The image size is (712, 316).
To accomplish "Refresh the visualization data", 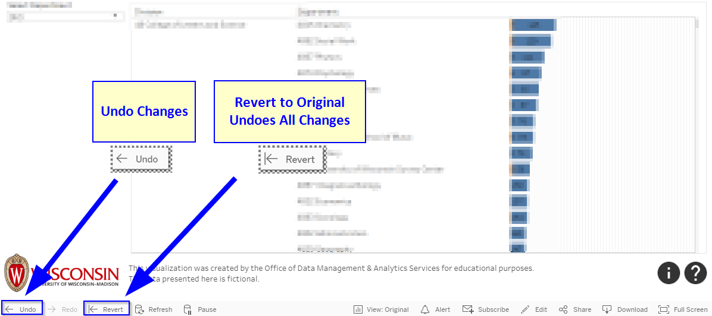I will (154, 309).
